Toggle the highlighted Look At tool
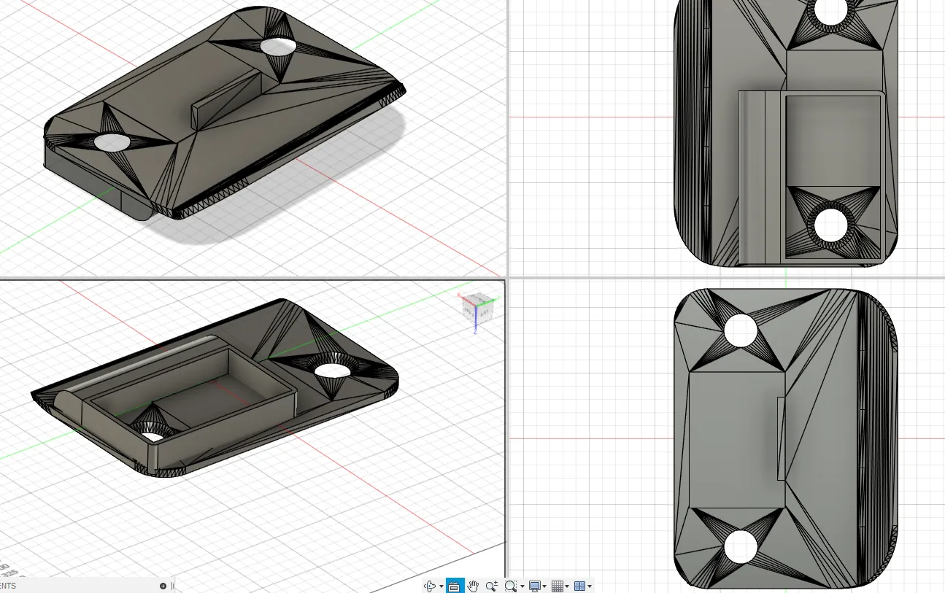This screenshot has width=945, height=593. (x=455, y=586)
